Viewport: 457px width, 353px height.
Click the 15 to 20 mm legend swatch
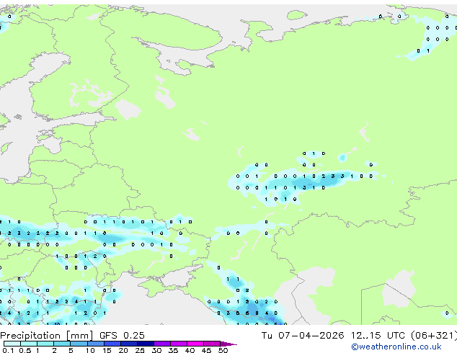[112, 344]
